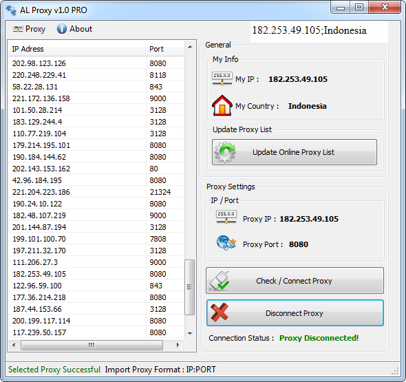
Task: Click the My IP network adapter icon
Action: 222,78
